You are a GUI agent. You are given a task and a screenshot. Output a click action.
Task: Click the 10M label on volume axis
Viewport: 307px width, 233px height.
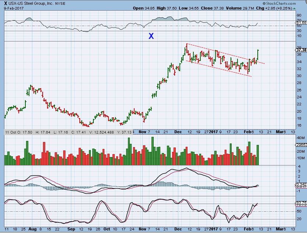tap(300, 158)
